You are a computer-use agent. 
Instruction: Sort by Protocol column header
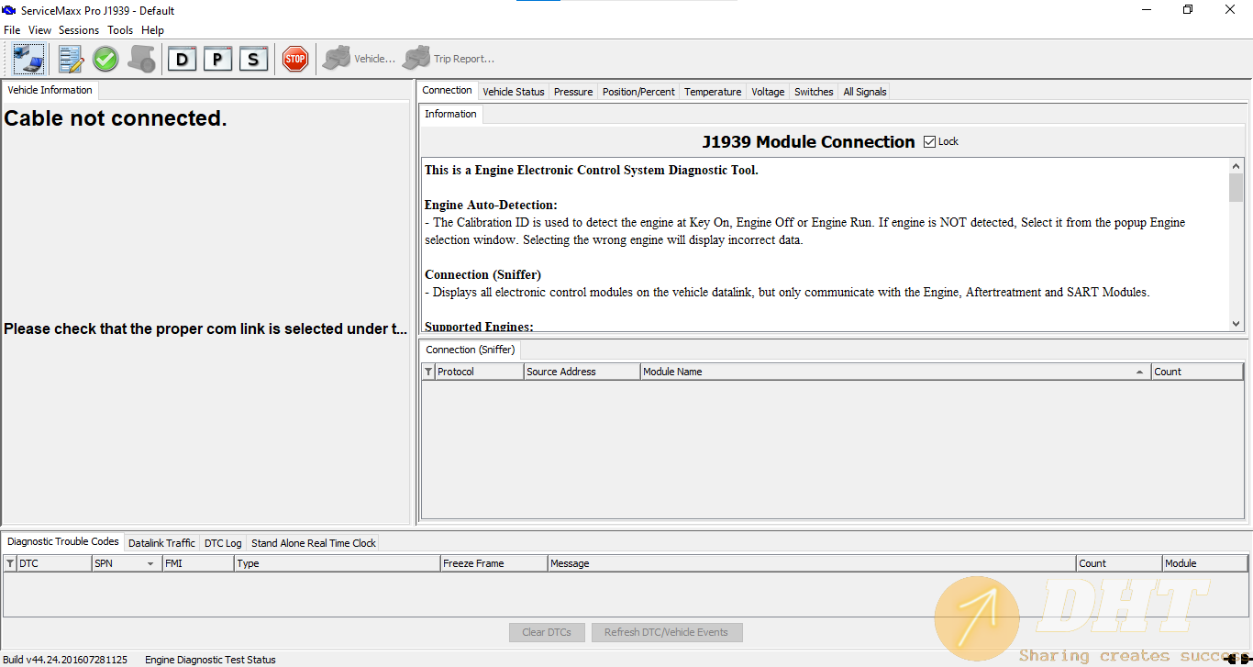click(x=480, y=372)
